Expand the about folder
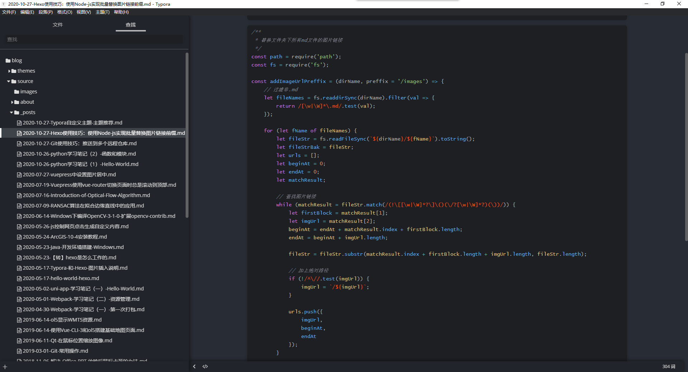This screenshot has width=688, height=372. [x=12, y=102]
